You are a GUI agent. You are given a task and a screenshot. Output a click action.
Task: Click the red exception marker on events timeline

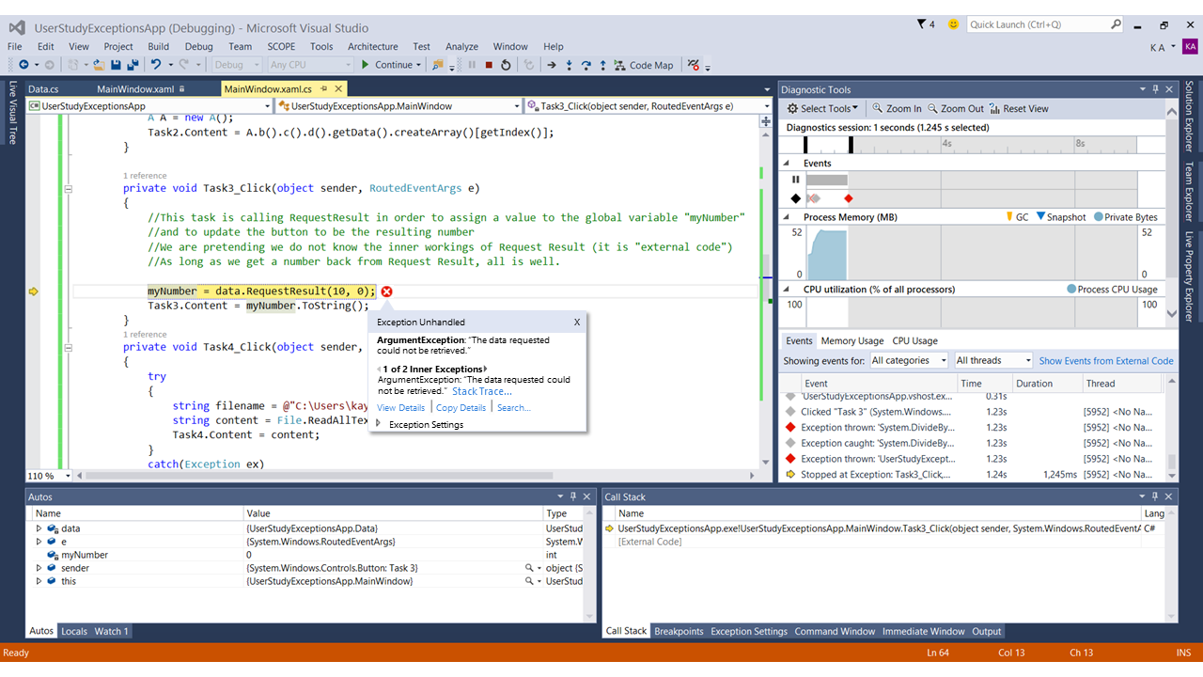(849, 198)
